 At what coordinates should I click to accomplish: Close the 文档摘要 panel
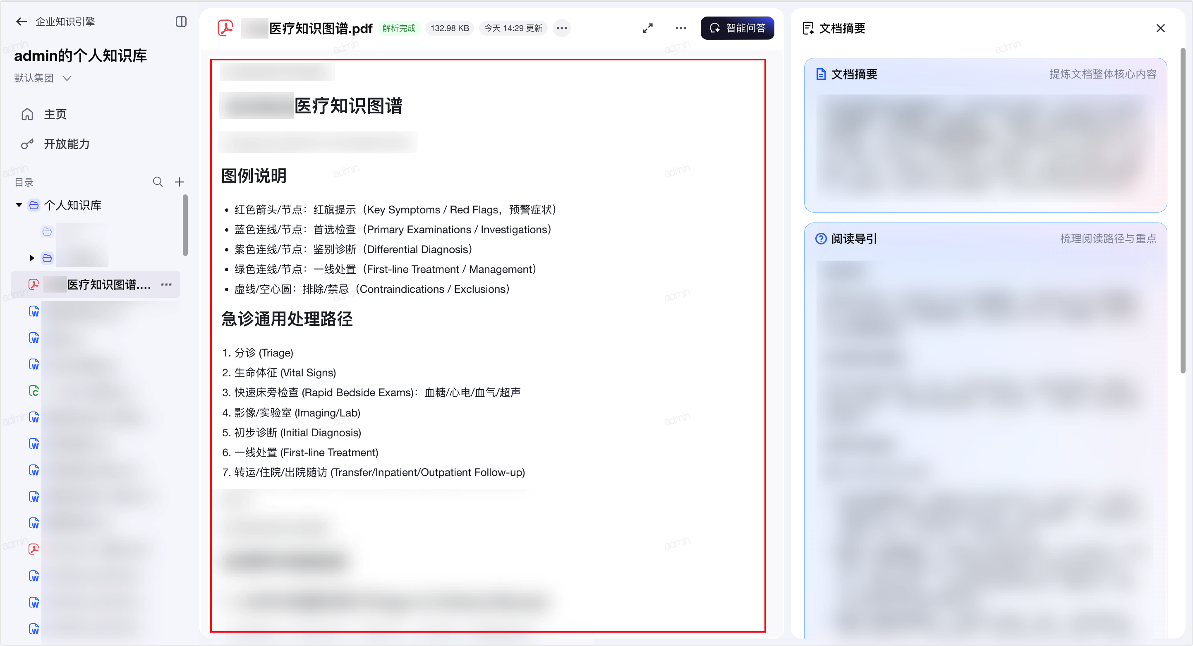(1160, 28)
